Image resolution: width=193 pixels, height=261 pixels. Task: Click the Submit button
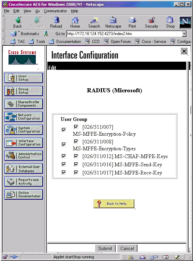[x=105, y=248]
